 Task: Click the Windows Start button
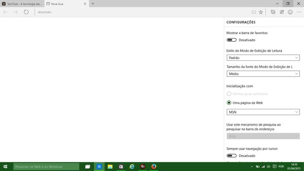pos(5,167)
